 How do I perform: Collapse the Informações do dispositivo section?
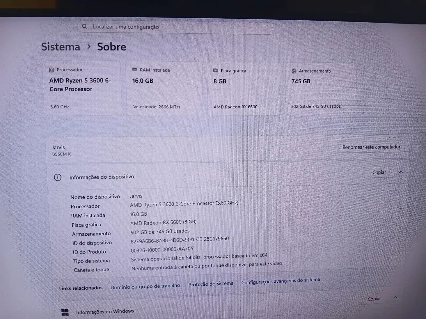click(x=401, y=172)
